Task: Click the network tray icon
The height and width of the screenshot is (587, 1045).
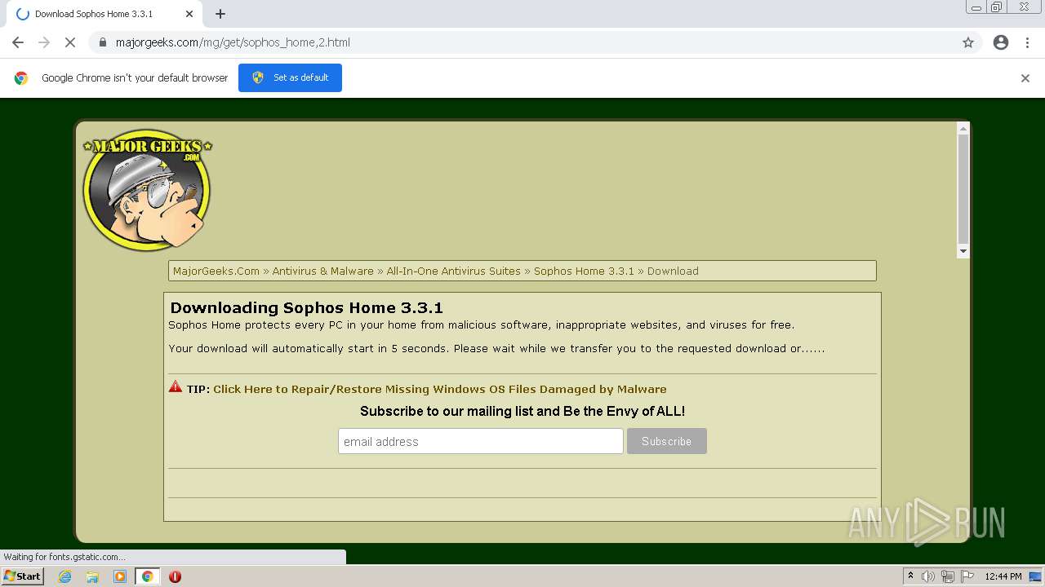Action: [x=948, y=576]
